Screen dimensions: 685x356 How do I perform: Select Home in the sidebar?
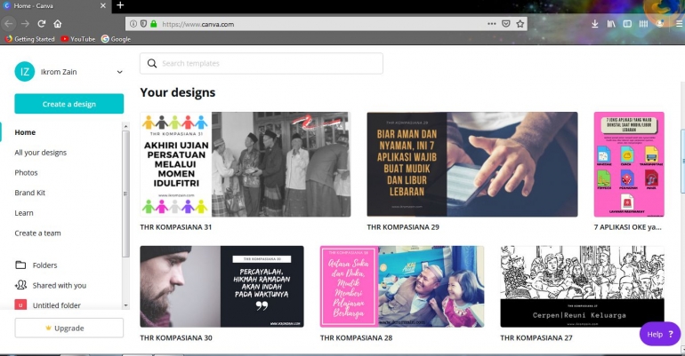pos(25,132)
